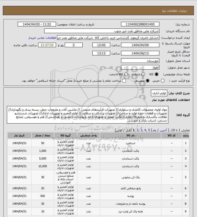The image size is (197, 217).
Task: Select the پوشه دکمه دار و ملزومات item
Action: tap(130, 204)
